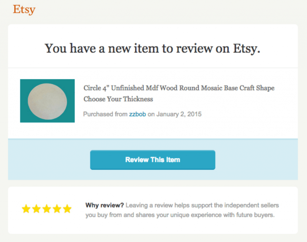Visit seller zzbob's shop link

tap(137, 114)
